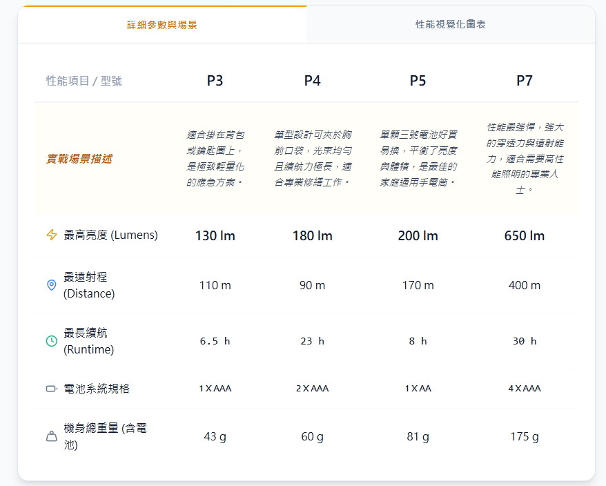Click the P3 column header

[215, 81]
